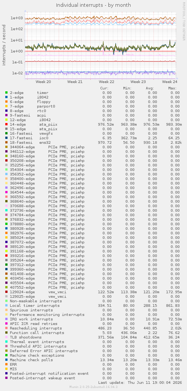Click the green swatch beside 2-edge timer
This screenshot has height=391, width=187.
pos(6,92)
